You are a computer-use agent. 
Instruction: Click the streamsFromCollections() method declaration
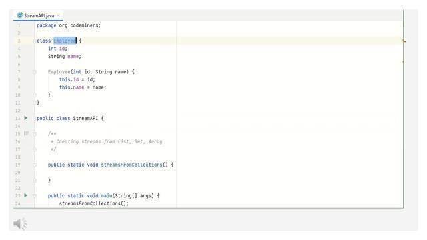(x=111, y=165)
